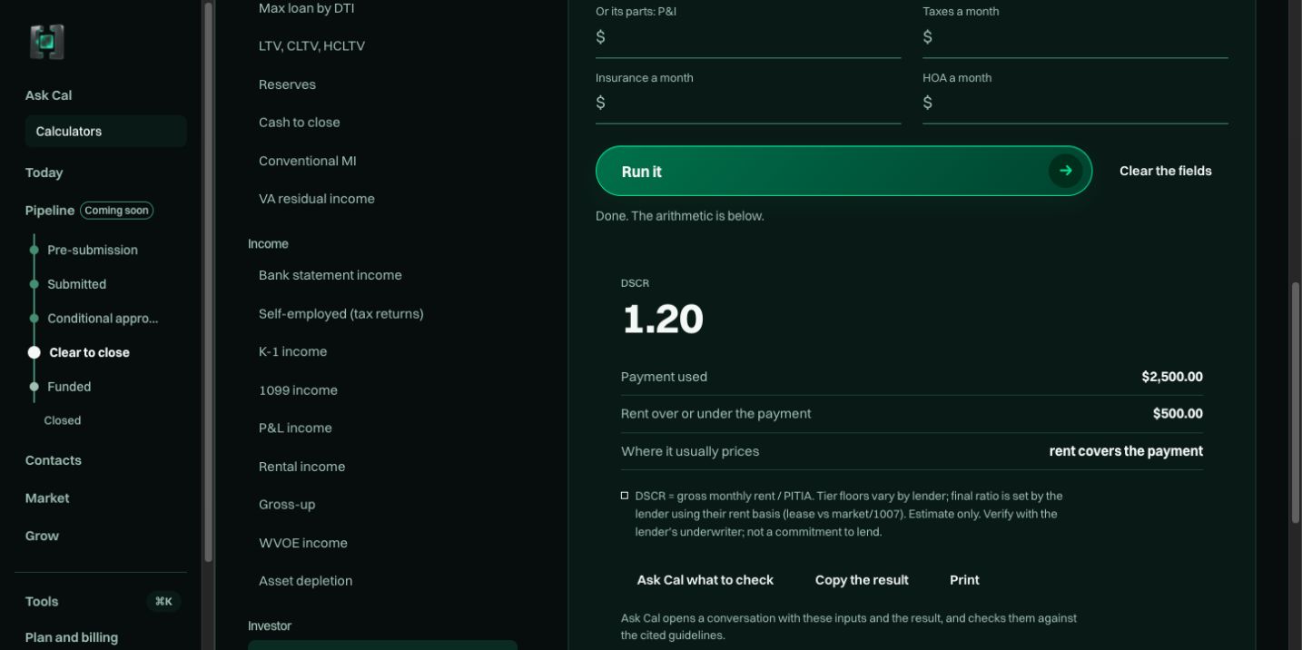
Task: Click the $500.00 rent difference value
Action: click(x=1178, y=414)
